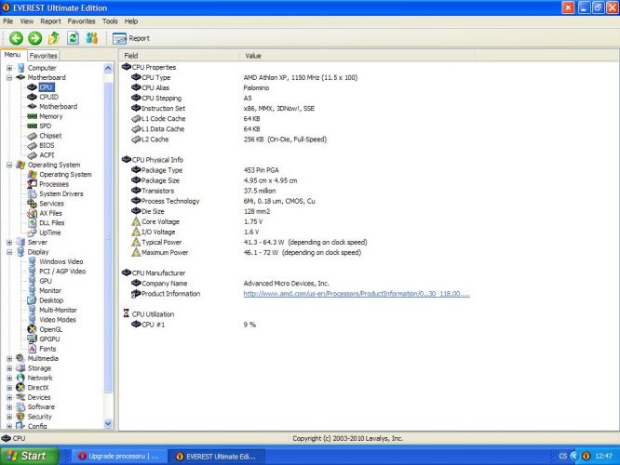
Task: Open the View menu
Action: coord(26,21)
